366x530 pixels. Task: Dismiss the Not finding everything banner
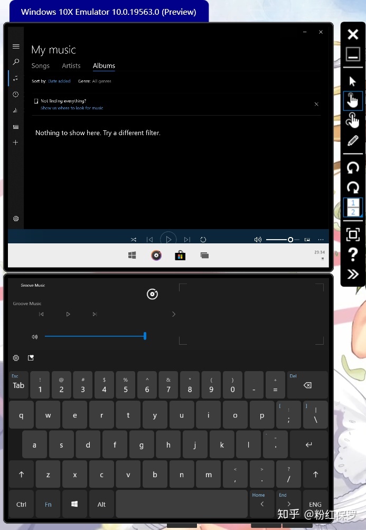pyautogui.click(x=316, y=104)
